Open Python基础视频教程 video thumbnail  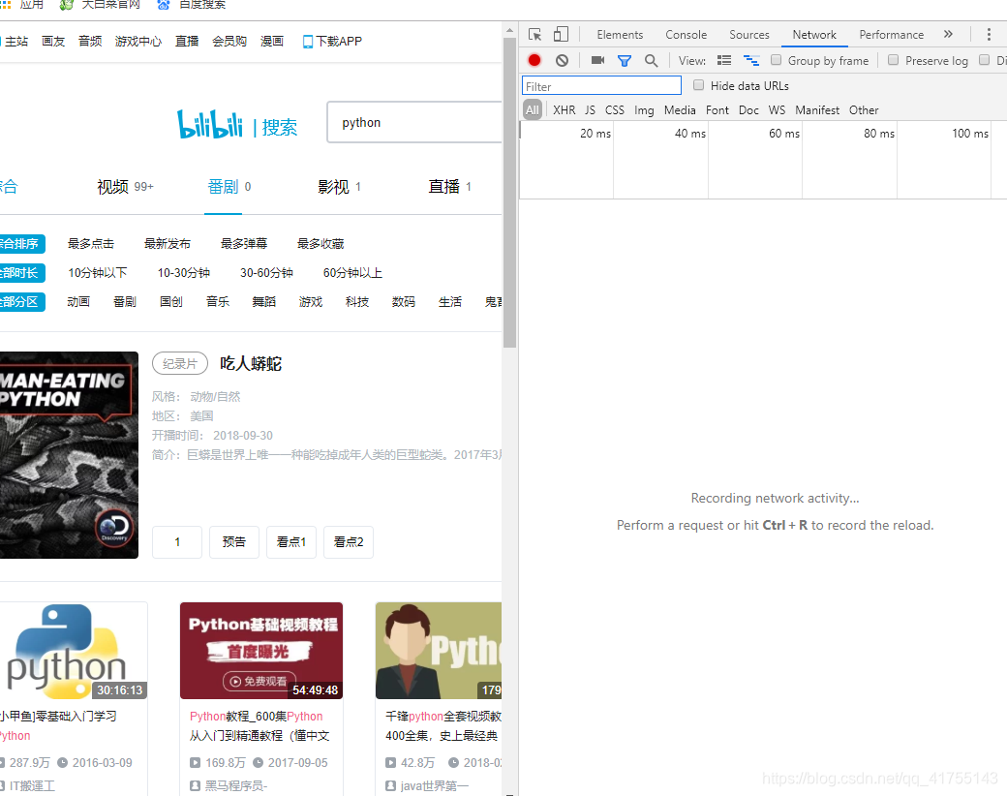click(x=261, y=651)
